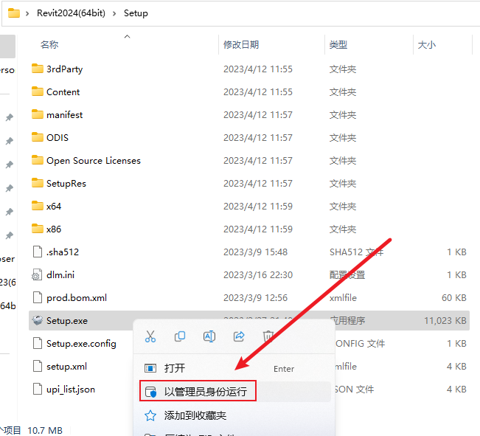
Task: Select the SetupRes folder name
Action: pos(66,184)
